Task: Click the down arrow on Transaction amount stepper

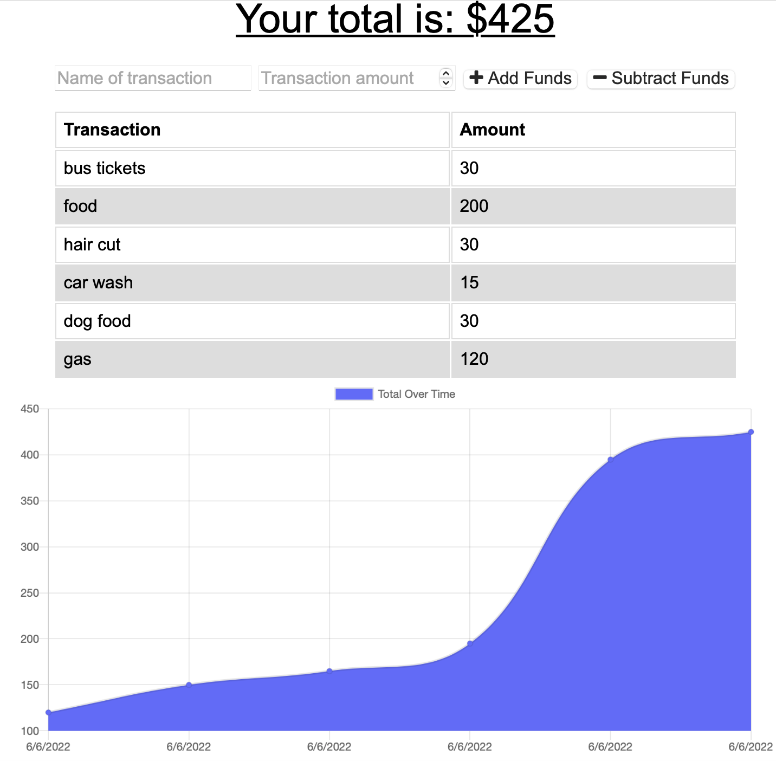Action: point(445,82)
